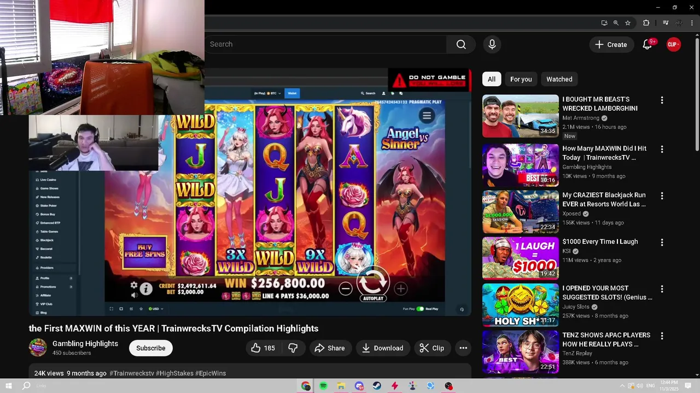Image resolution: width=700 pixels, height=393 pixels.
Task: Click the Mat Armstrong channel name
Action: (581, 118)
